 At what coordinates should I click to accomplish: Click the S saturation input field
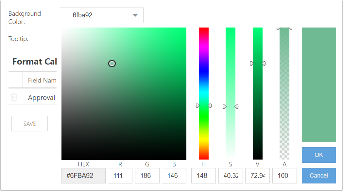(231, 176)
